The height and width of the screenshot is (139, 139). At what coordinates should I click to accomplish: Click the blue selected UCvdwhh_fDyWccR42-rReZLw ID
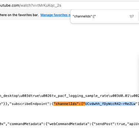pyautogui.click(x=110, y=104)
